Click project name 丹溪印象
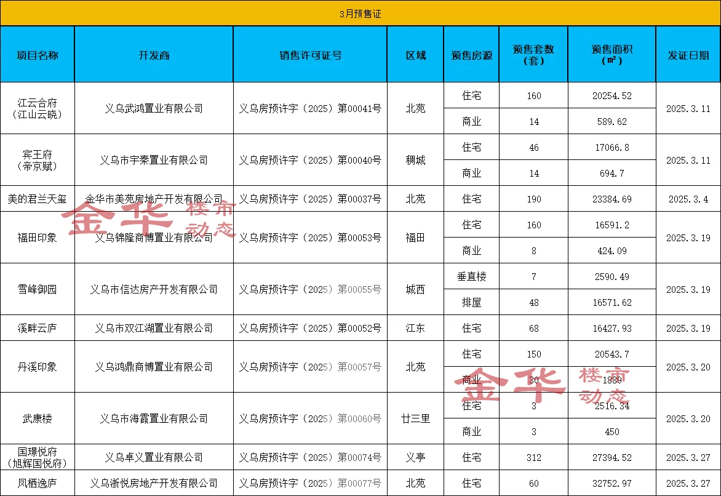 [38, 367]
